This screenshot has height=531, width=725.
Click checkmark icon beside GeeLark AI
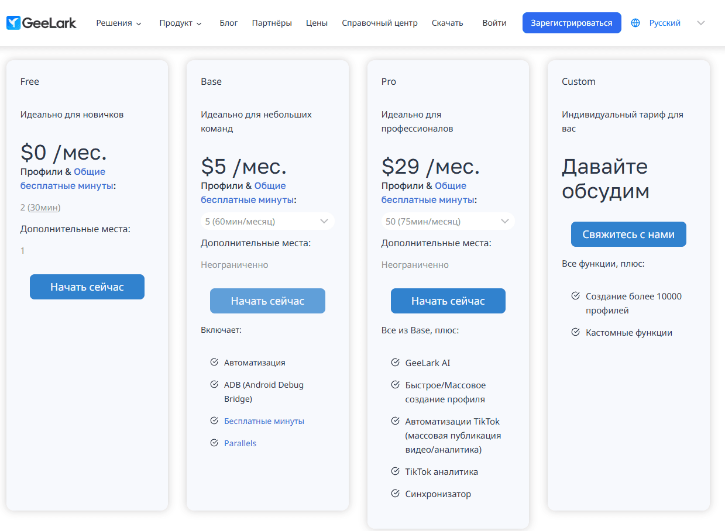pos(395,363)
